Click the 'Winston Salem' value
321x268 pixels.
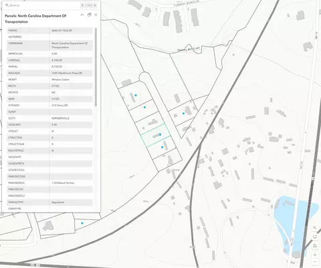60,80
